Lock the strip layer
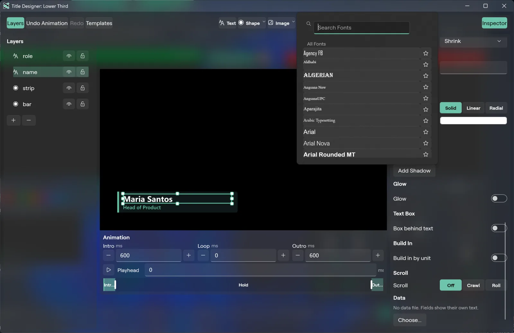The height and width of the screenshot is (333, 514). pyautogui.click(x=83, y=88)
